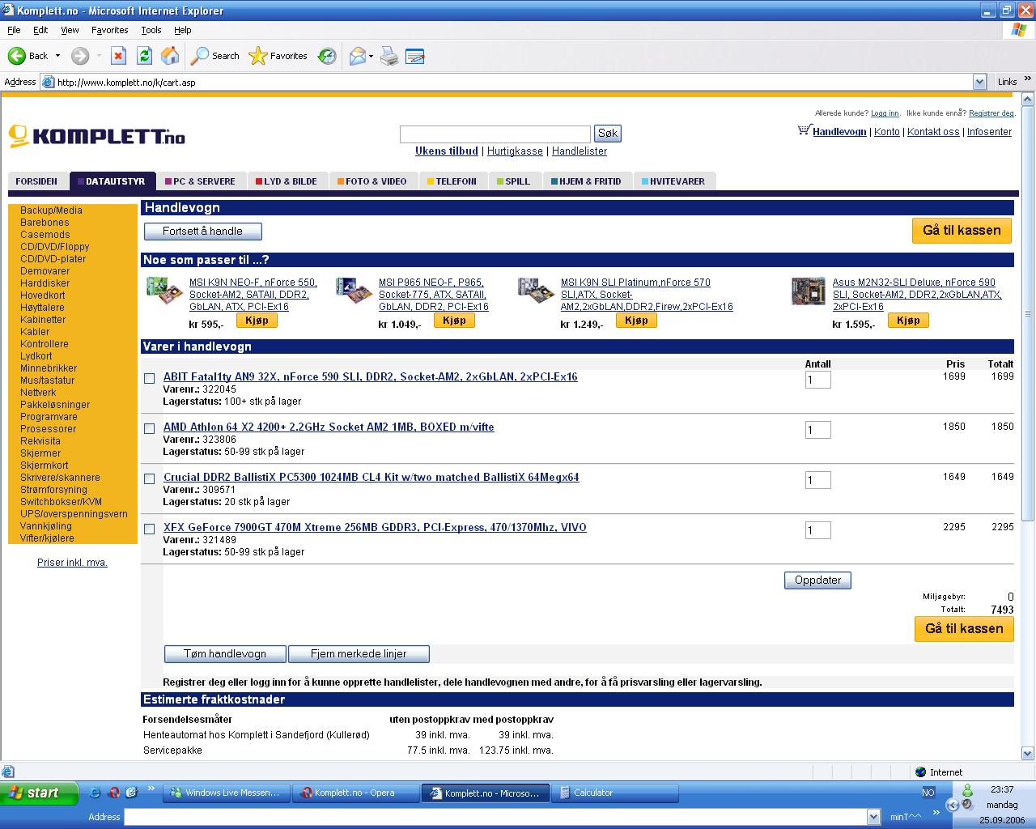Go back with the Back arrow icon
The image size is (1036, 829).
pyautogui.click(x=16, y=56)
